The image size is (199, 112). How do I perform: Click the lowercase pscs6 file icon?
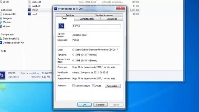(x=29, y=14)
